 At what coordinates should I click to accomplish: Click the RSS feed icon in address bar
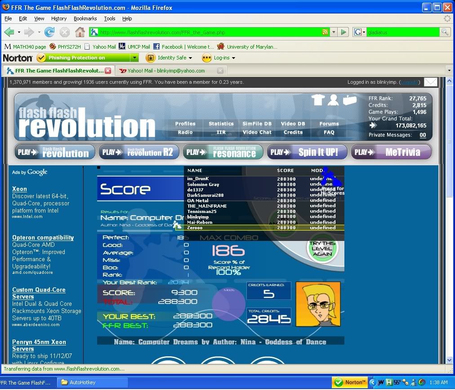click(x=325, y=32)
